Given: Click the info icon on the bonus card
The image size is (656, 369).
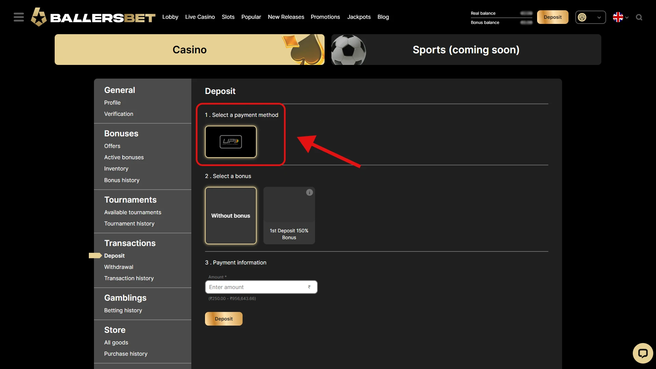Looking at the screenshot, I should [309, 192].
